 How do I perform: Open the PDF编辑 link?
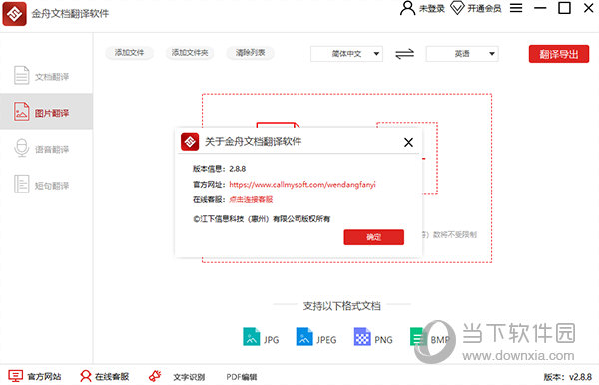[242, 377]
